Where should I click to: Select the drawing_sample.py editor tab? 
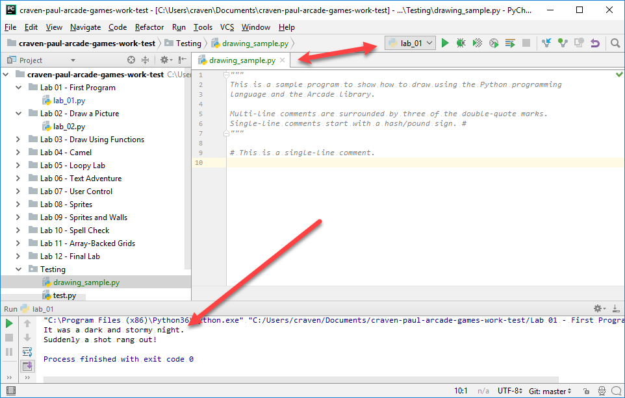click(x=242, y=60)
